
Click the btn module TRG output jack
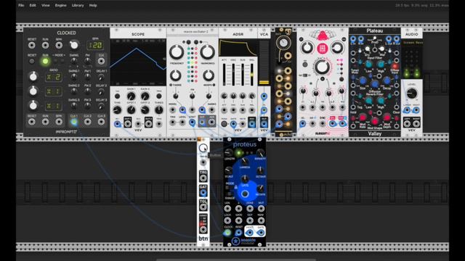click(x=203, y=178)
